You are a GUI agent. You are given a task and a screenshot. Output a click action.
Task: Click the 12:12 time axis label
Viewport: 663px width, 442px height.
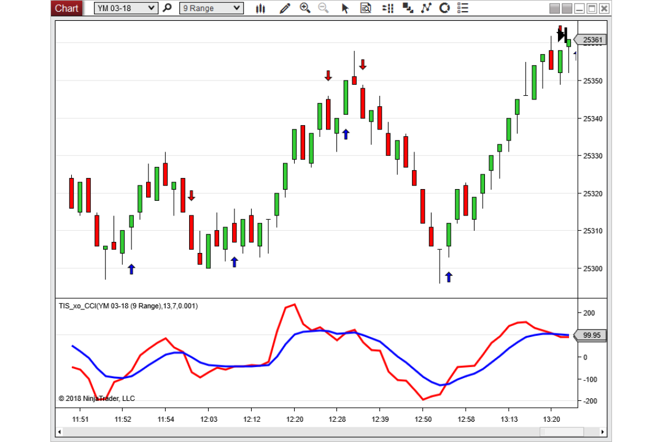(x=252, y=419)
